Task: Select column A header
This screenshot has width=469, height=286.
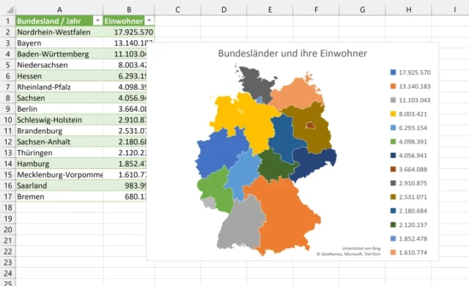Action: [59, 10]
